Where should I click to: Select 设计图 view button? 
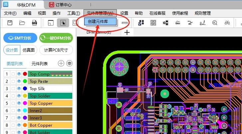pyautogui.click(x=12, y=50)
